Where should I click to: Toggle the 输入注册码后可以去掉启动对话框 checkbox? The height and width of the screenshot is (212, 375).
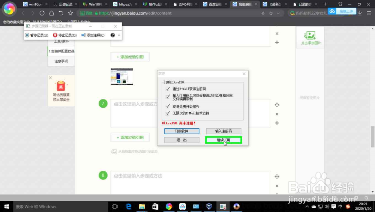click(x=168, y=97)
